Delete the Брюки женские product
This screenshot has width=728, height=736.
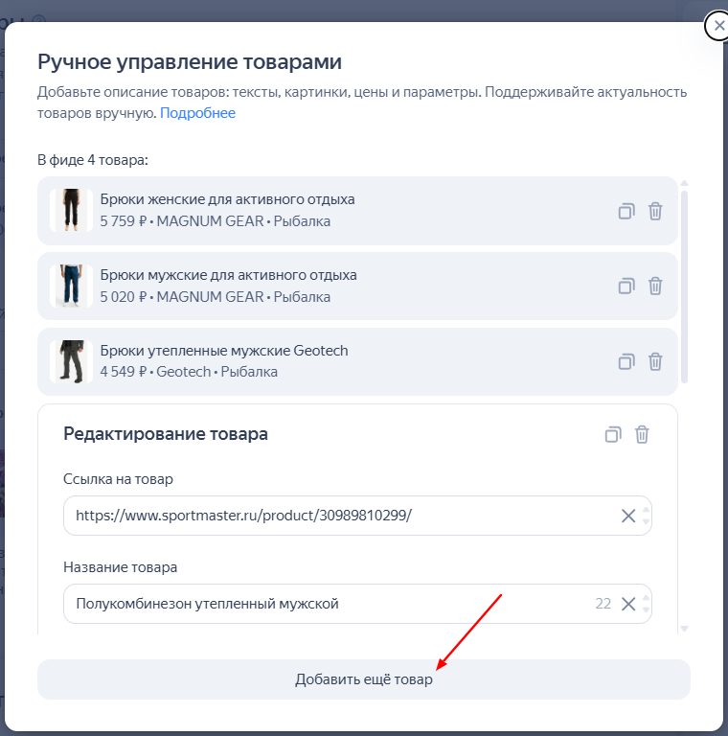pos(655,211)
